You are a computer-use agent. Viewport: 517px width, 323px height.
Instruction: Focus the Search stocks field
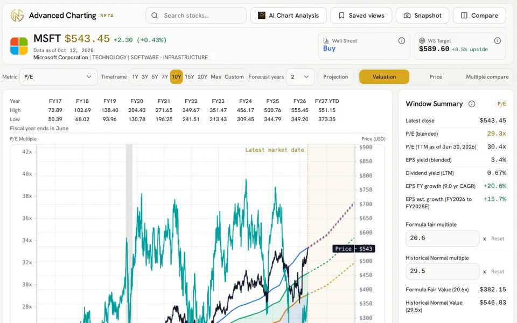[x=196, y=16]
